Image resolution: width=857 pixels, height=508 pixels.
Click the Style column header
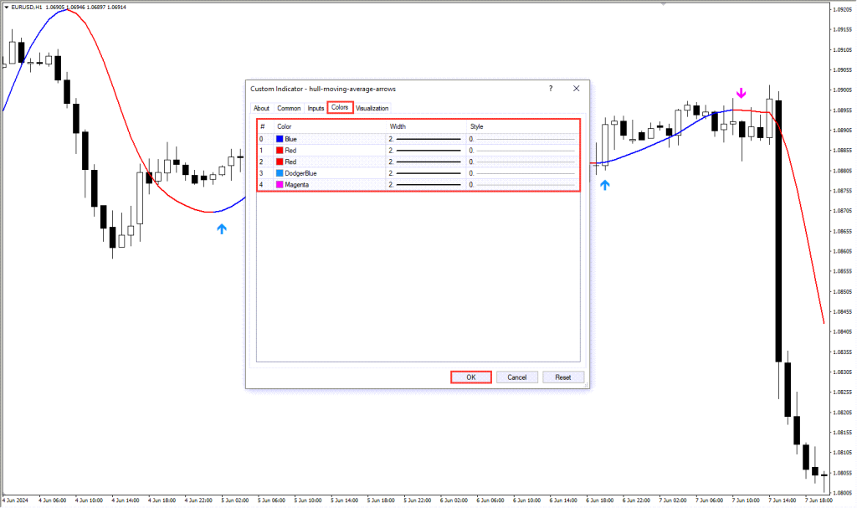tap(476, 126)
